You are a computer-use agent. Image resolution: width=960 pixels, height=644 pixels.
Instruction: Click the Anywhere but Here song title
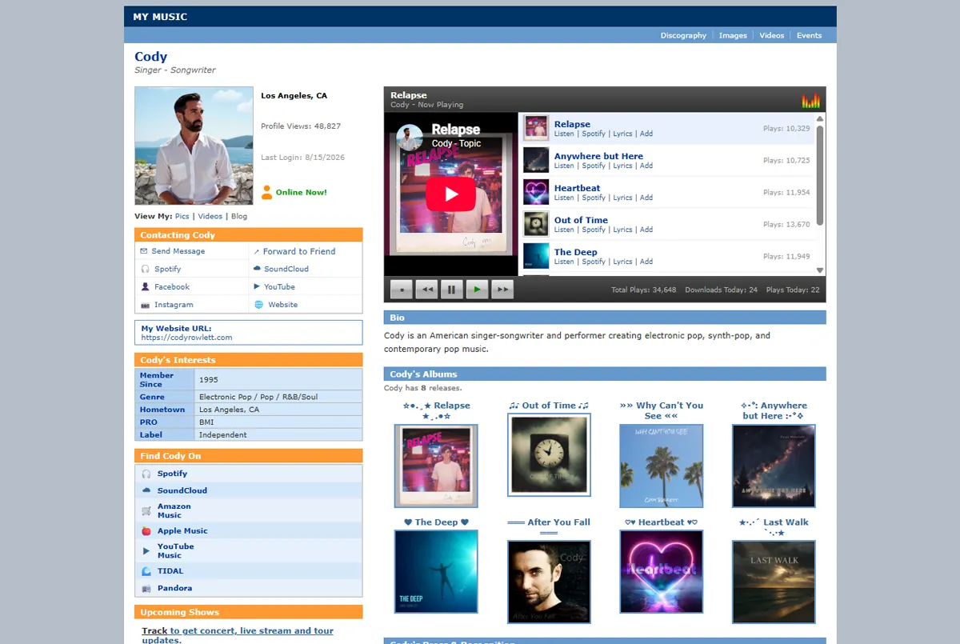coord(598,156)
